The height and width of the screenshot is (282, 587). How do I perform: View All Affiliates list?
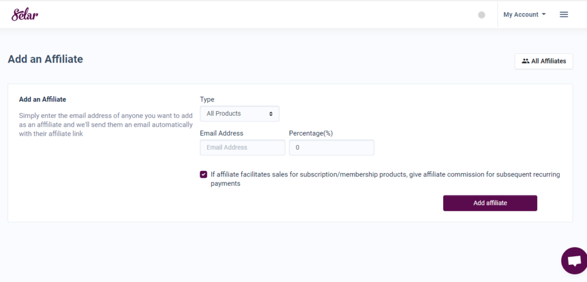[543, 61]
